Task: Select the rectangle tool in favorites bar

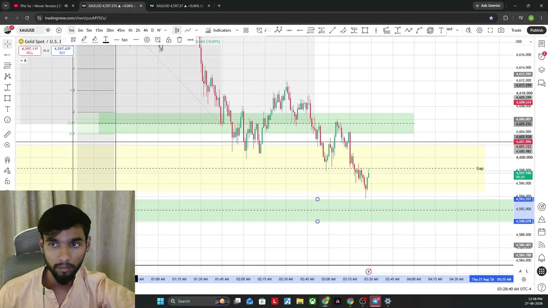Action: [365, 30]
